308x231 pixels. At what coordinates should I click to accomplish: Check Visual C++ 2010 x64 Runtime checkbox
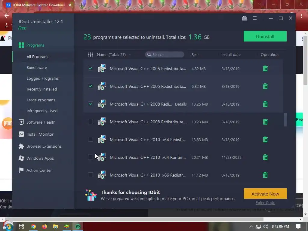click(90, 157)
